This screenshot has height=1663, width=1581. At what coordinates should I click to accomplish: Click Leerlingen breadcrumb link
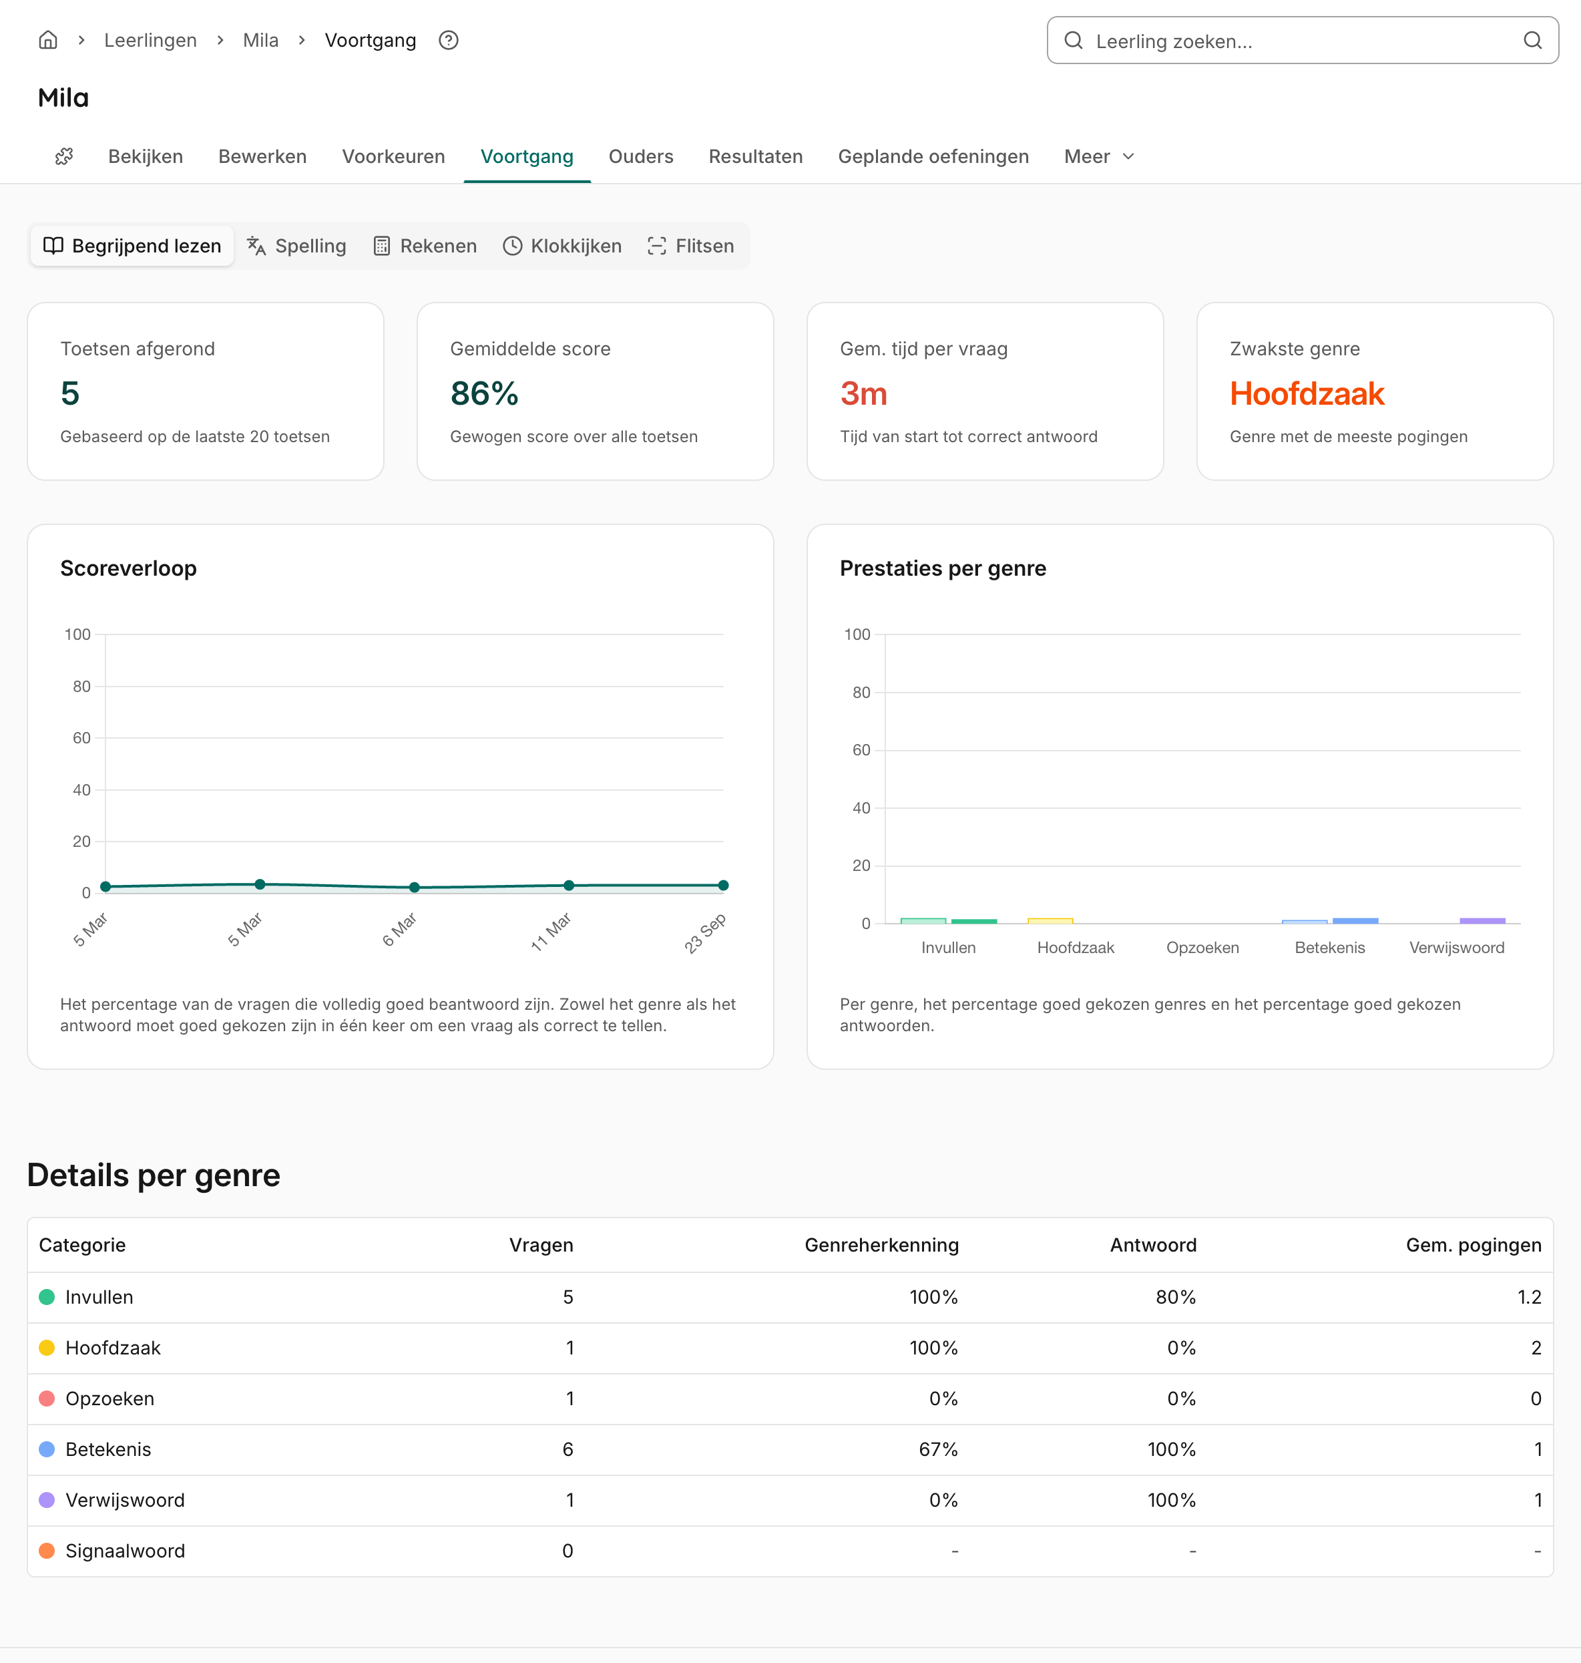click(150, 41)
